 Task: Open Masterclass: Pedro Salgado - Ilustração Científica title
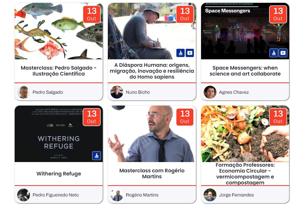[59, 71]
